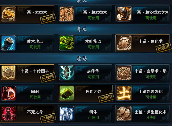Click the 土遁·超轻重岩之术 foot icon
172x126 pixels.
click(124, 14)
